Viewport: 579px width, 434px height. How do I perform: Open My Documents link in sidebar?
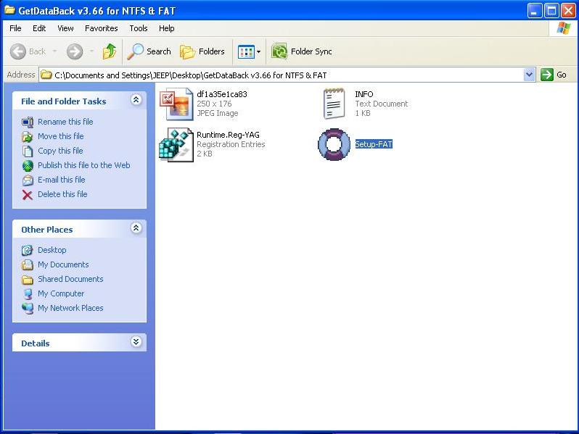(x=63, y=264)
